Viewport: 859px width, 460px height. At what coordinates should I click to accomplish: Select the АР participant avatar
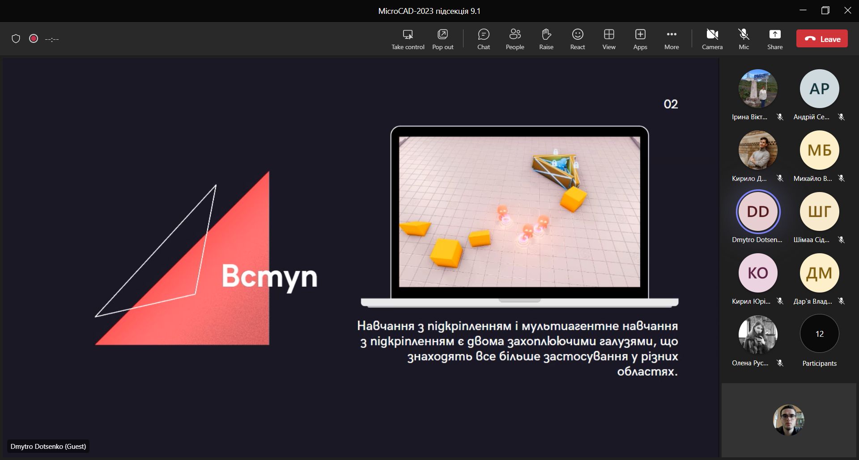pos(819,89)
